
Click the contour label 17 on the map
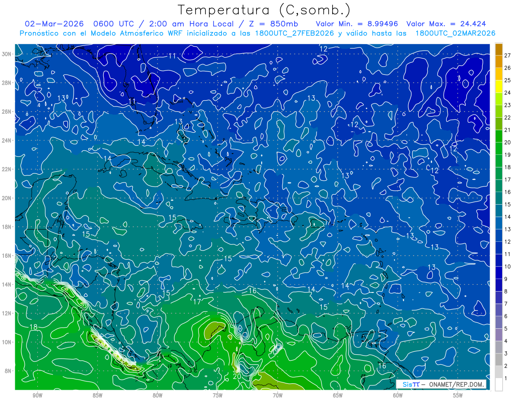(197, 301)
